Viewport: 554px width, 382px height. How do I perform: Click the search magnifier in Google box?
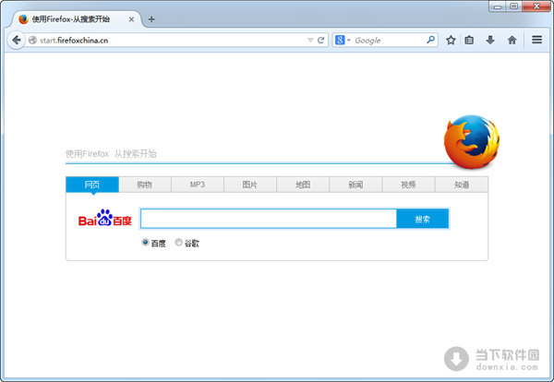[x=430, y=40]
